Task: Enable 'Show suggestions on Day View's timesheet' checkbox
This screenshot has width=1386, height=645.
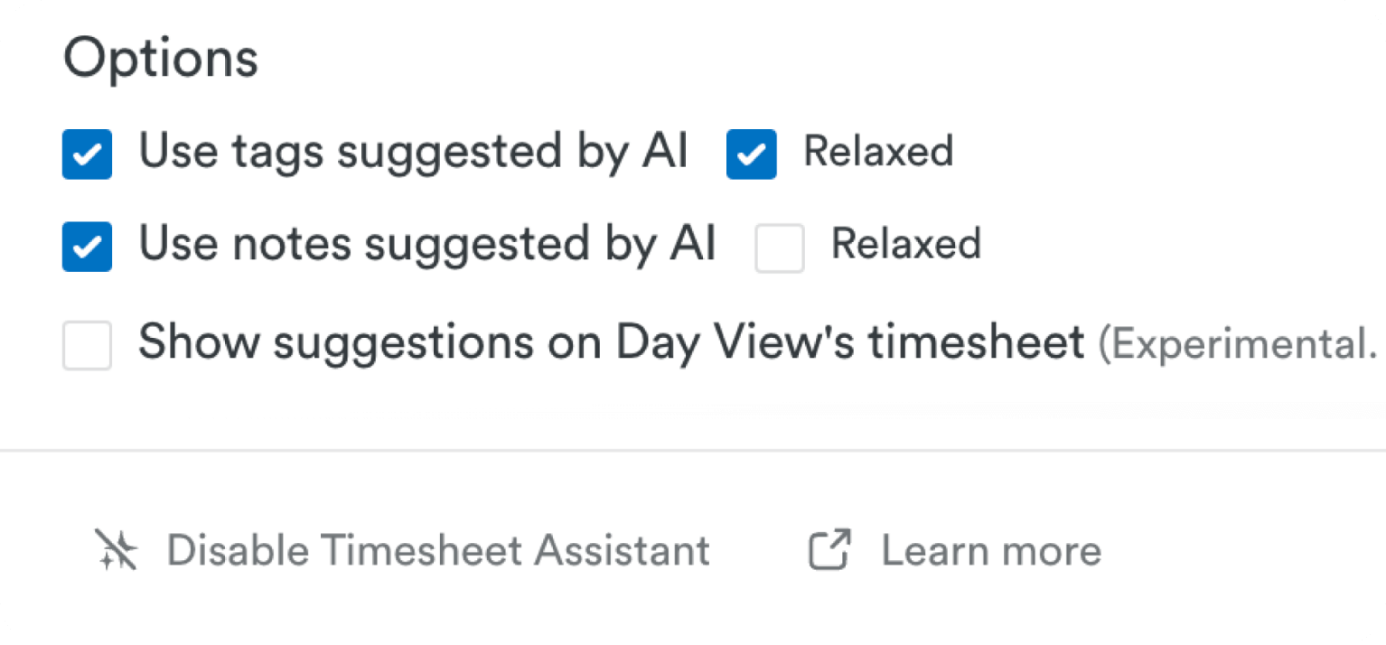Action: point(88,345)
